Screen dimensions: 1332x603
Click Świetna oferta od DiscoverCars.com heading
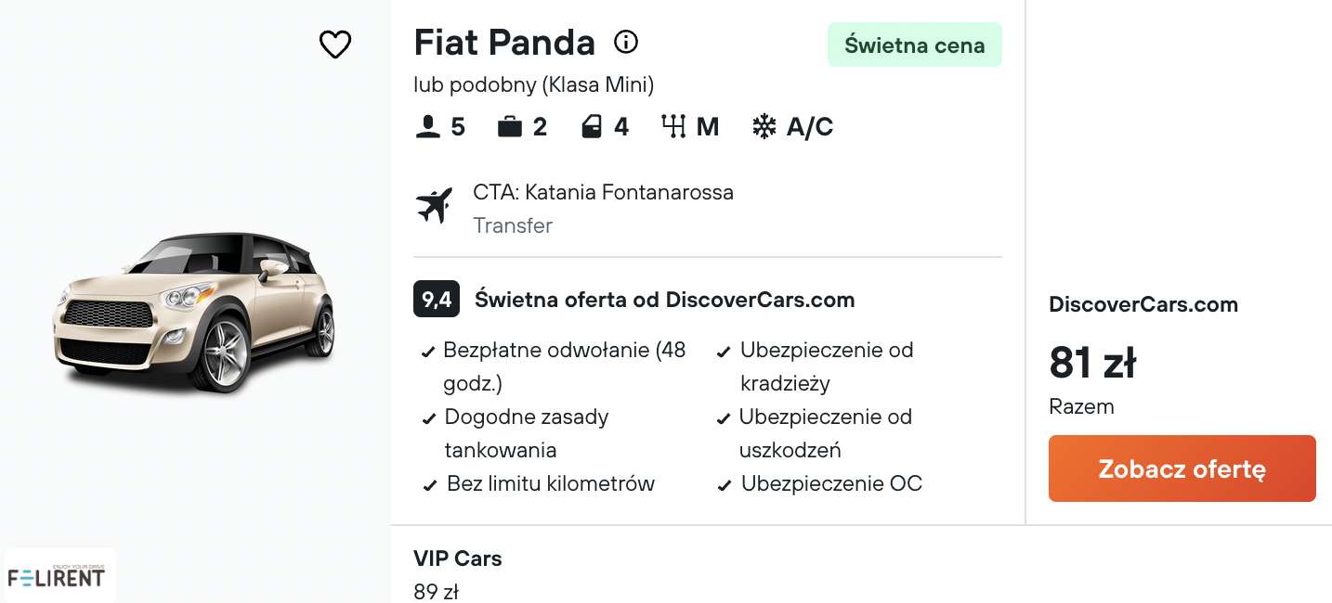pyautogui.click(x=664, y=300)
